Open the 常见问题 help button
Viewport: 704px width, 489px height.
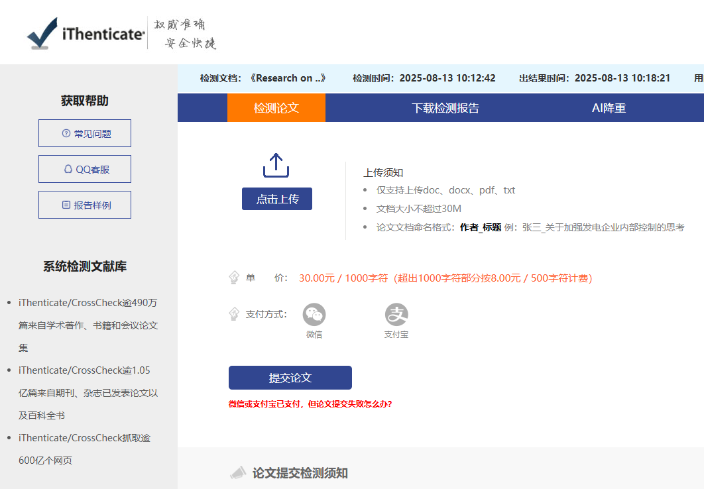click(x=85, y=133)
